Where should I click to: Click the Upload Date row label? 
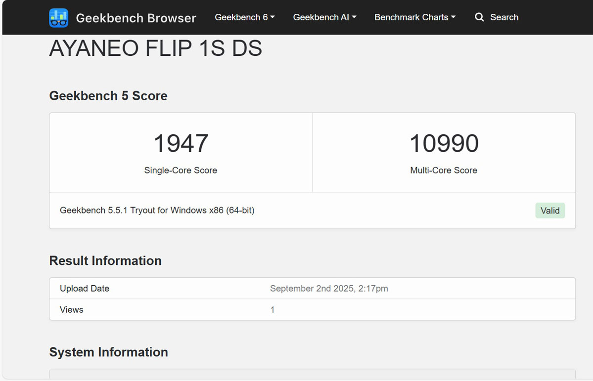(x=85, y=289)
